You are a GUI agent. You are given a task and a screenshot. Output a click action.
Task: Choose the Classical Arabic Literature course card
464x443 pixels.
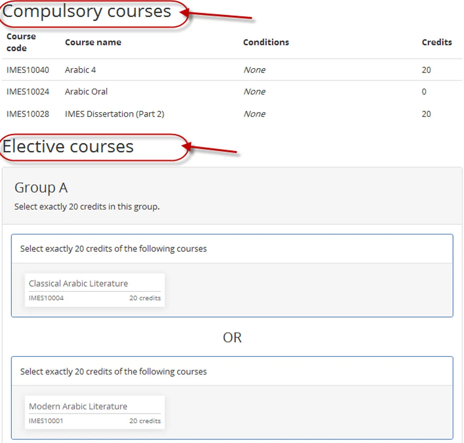pos(95,290)
